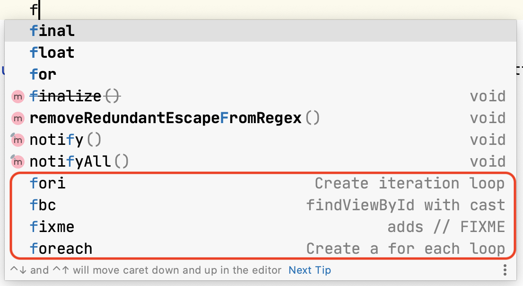The height and width of the screenshot is (286, 523).
Task: Click the method icon beside removeRedundantEscapeFromRegex
Action: click(x=18, y=118)
